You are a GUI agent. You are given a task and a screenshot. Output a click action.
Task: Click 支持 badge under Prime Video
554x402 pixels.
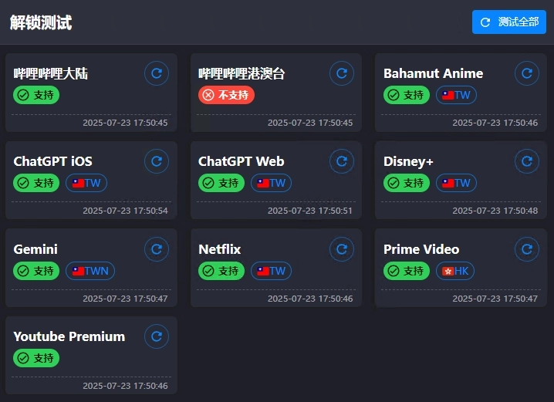[407, 271]
